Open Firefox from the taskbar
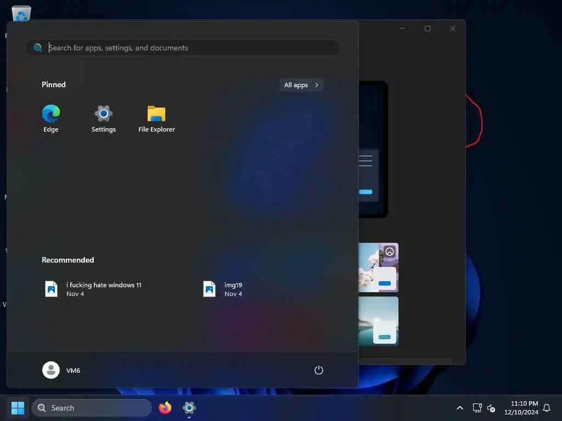This screenshot has height=421, width=562. [x=165, y=408]
